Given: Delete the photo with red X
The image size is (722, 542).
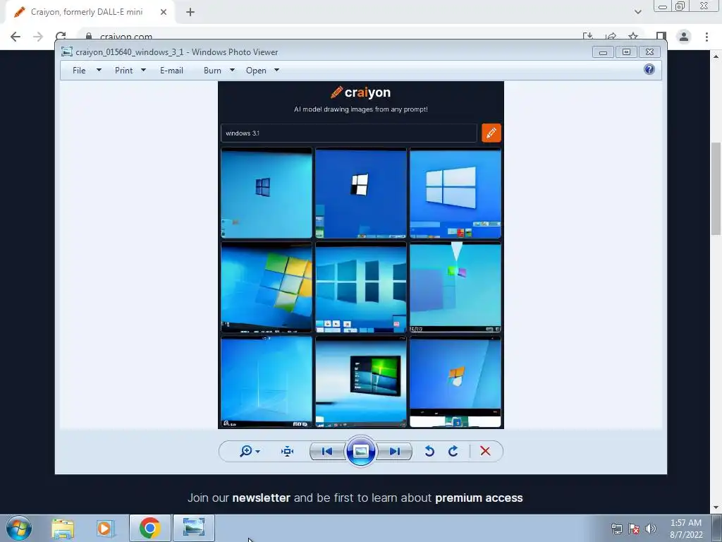Looking at the screenshot, I should point(485,451).
